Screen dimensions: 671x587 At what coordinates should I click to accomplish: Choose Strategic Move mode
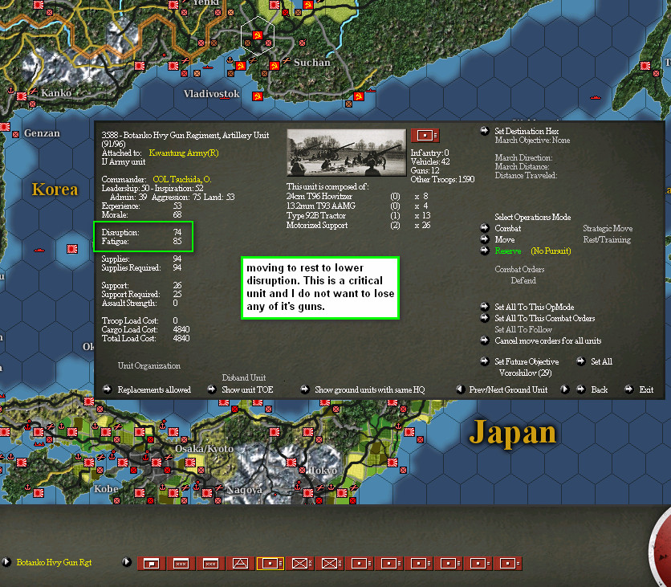pyautogui.click(x=608, y=228)
